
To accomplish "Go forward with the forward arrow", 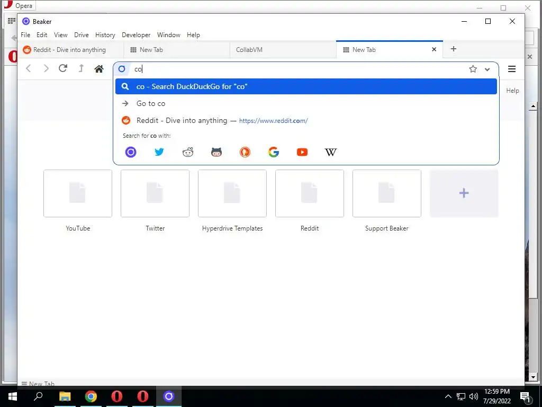I will [x=46, y=68].
